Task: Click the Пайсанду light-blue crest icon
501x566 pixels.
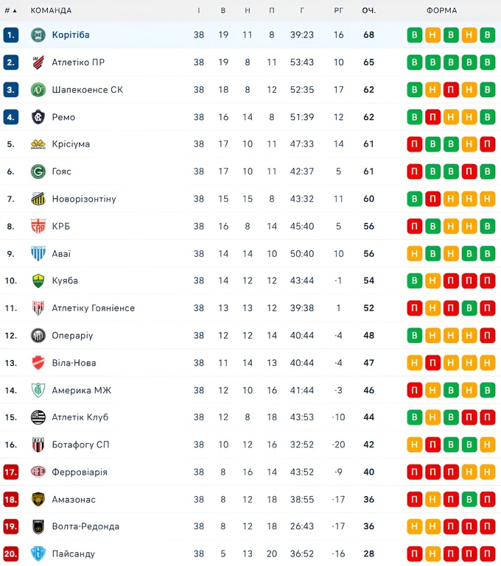Action: pos(38,553)
